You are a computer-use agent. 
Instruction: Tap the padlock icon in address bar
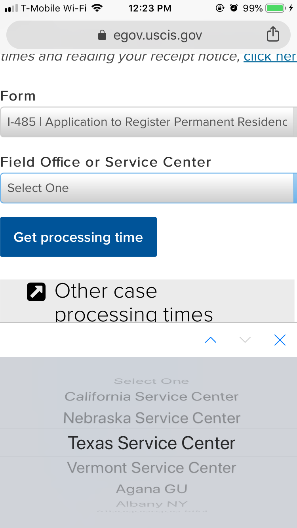(x=102, y=35)
